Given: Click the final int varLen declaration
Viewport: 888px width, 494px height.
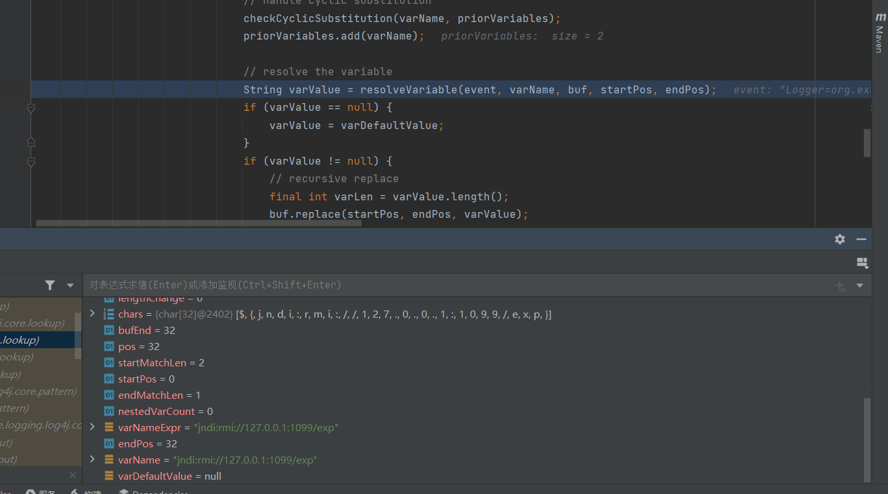Looking at the screenshot, I should [x=389, y=196].
